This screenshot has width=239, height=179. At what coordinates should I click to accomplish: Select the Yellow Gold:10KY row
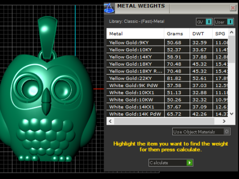(167, 50)
